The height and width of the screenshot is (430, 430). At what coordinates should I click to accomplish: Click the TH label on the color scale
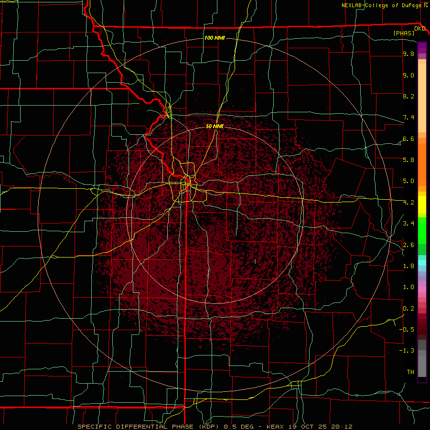(x=410, y=372)
